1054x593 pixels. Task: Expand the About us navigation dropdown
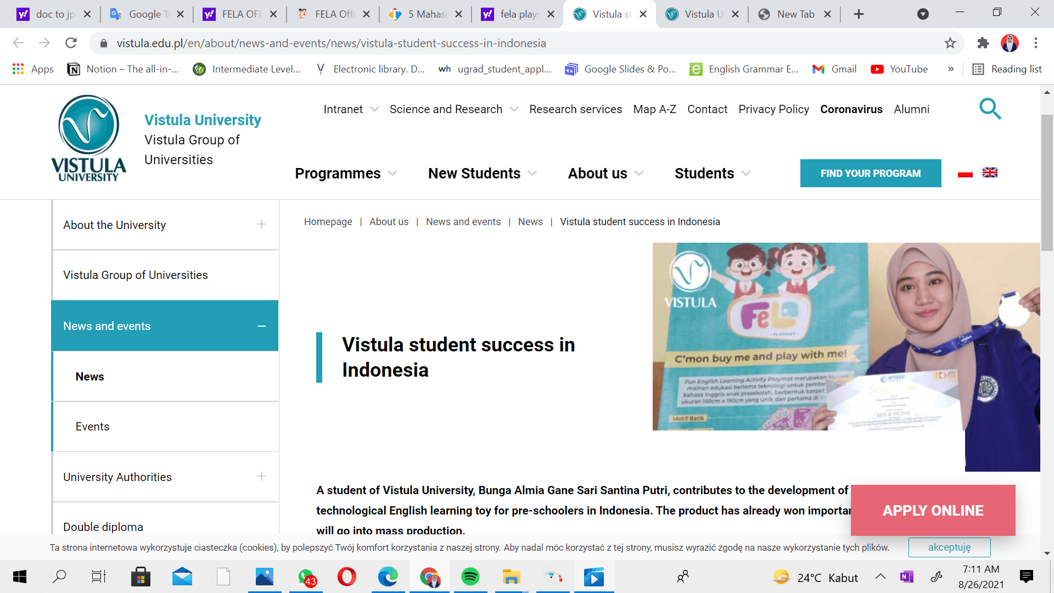pyautogui.click(x=604, y=173)
